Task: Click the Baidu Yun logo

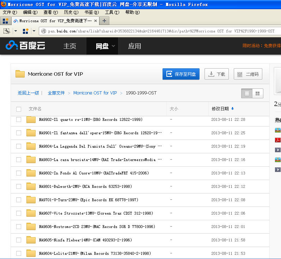Action: pyautogui.click(x=25, y=45)
